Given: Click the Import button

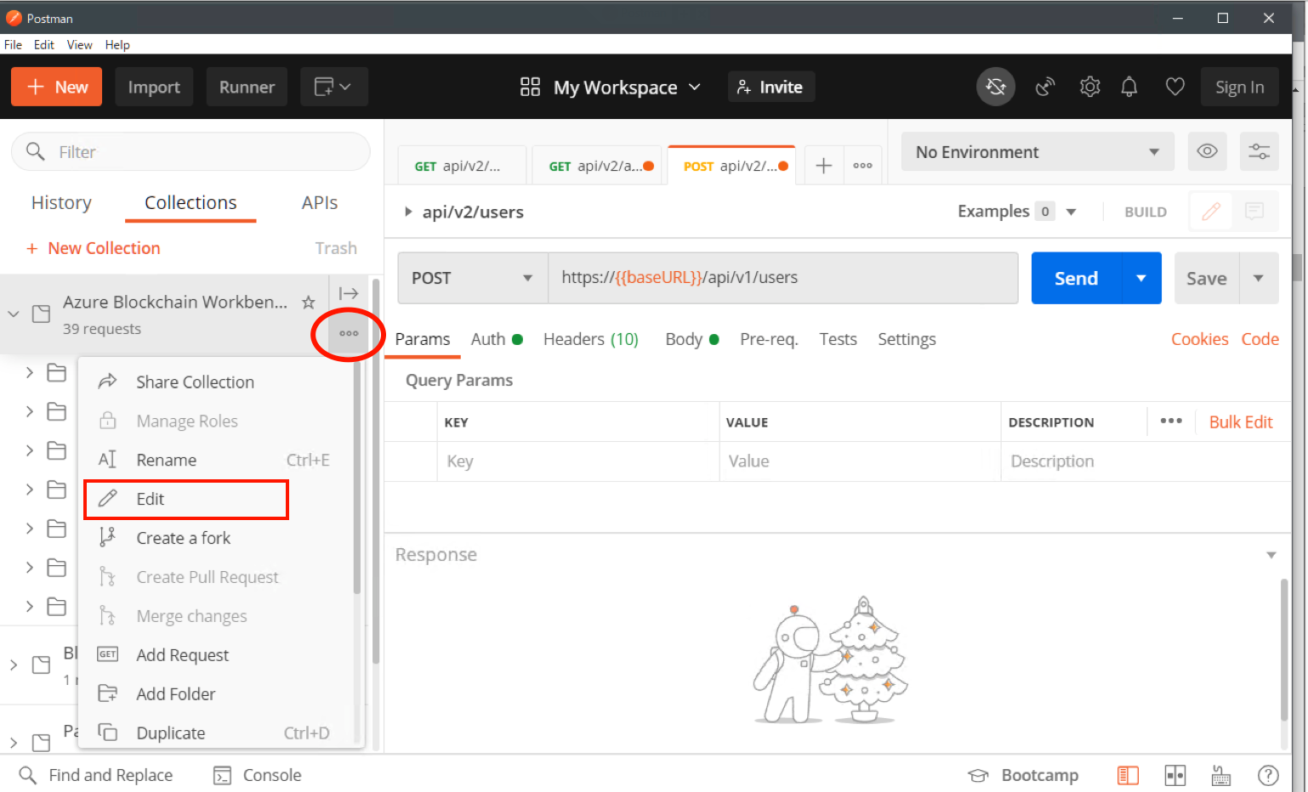Looking at the screenshot, I should pos(154,87).
